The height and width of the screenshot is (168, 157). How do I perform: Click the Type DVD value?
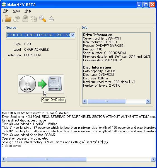[x=28, y=44]
